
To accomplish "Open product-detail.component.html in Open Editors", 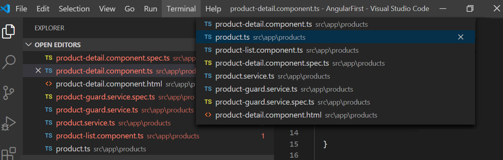I will click(109, 84).
